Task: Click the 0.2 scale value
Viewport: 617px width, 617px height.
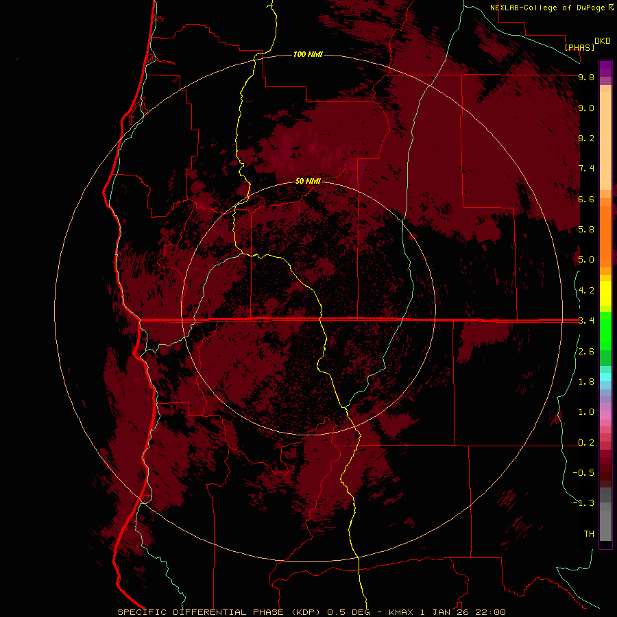Action: point(586,443)
